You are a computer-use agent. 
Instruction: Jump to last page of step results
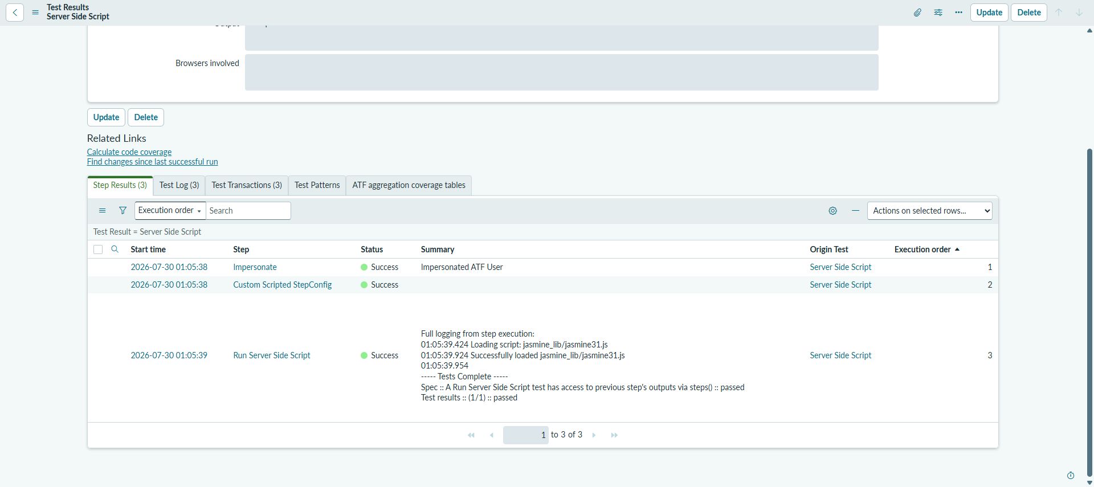click(614, 435)
